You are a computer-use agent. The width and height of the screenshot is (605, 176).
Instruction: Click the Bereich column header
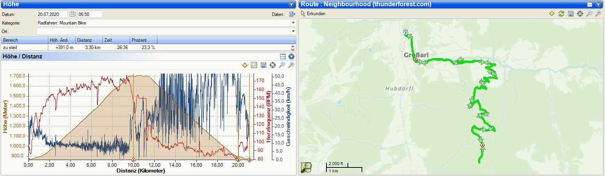point(25,40)
